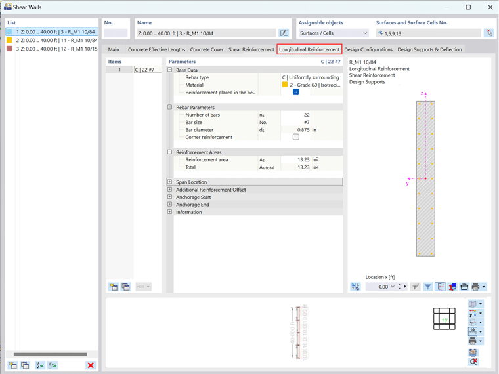Click the copy reinforcement item icon under Items
499x374 pixels.
125,287
